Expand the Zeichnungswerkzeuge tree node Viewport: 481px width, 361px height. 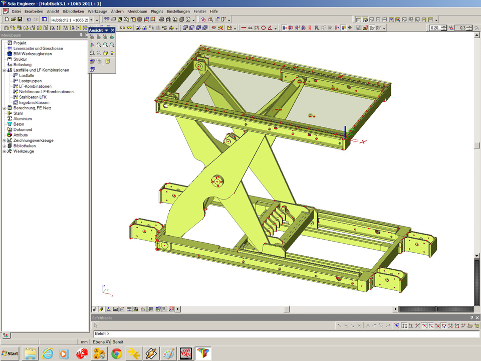(4, 140)
